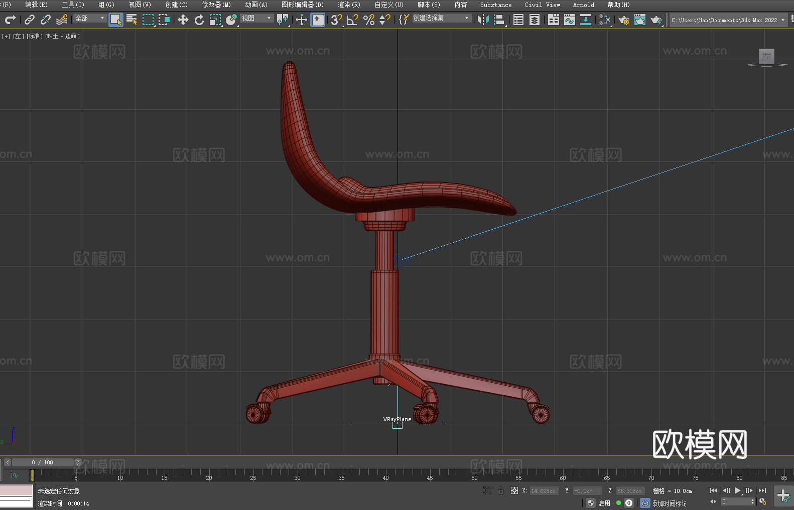
Task: Step time slider forward with right arrow
Action: [78, 462]
